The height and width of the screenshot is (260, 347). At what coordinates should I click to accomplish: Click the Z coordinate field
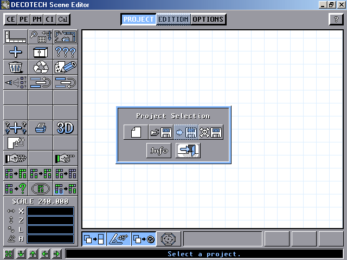pyautogui.click(x=50, y=220)
